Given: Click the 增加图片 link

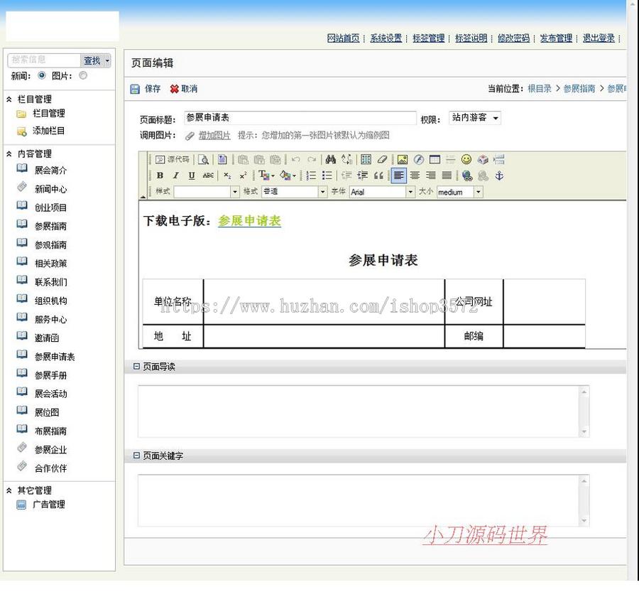Looking at the screenshot, I should (x=214, y=136).
